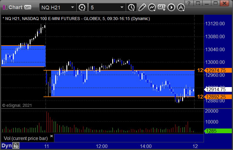Click the 13040.00 price axis label

point(215,49)
